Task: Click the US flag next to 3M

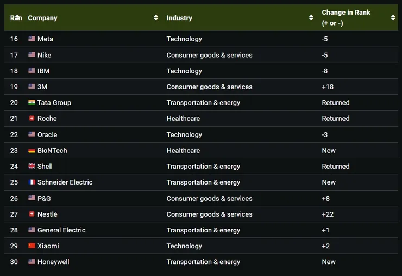Action: 32,87
